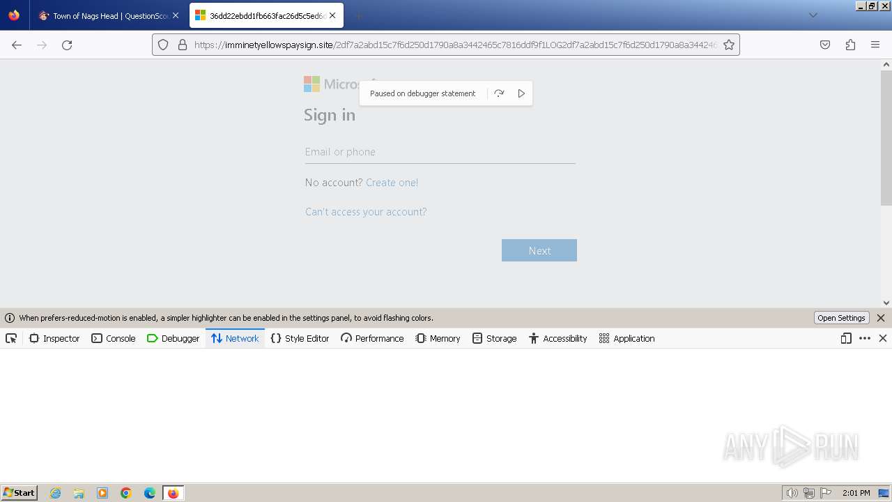
Task: Open the Windows Start menu
Action: [20, 492]
